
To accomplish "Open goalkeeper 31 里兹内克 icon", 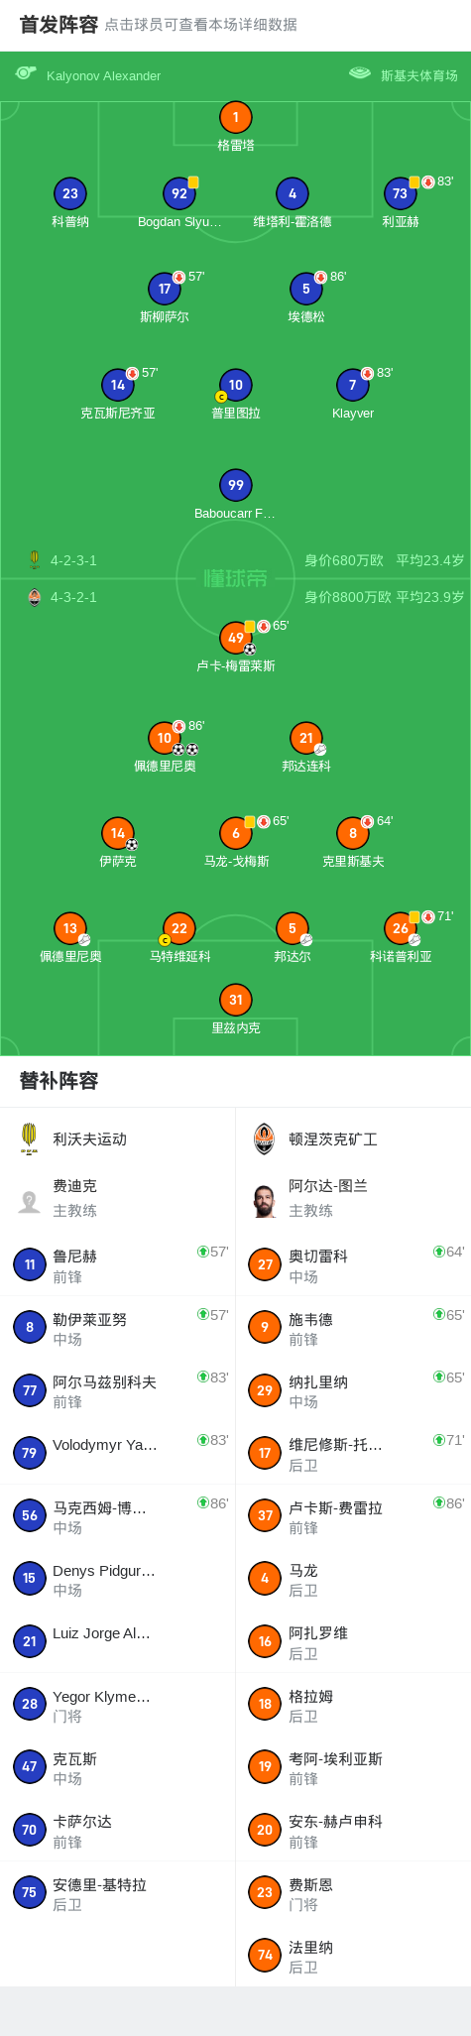I will point(235,1000).
